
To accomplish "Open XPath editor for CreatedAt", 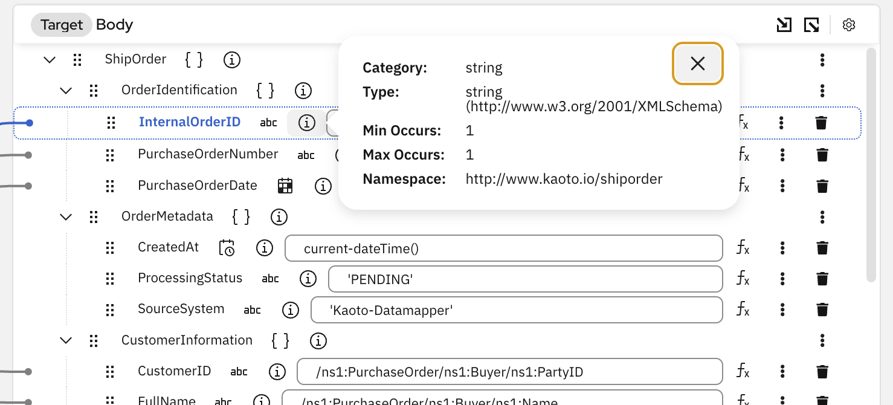I will (744, 247).
